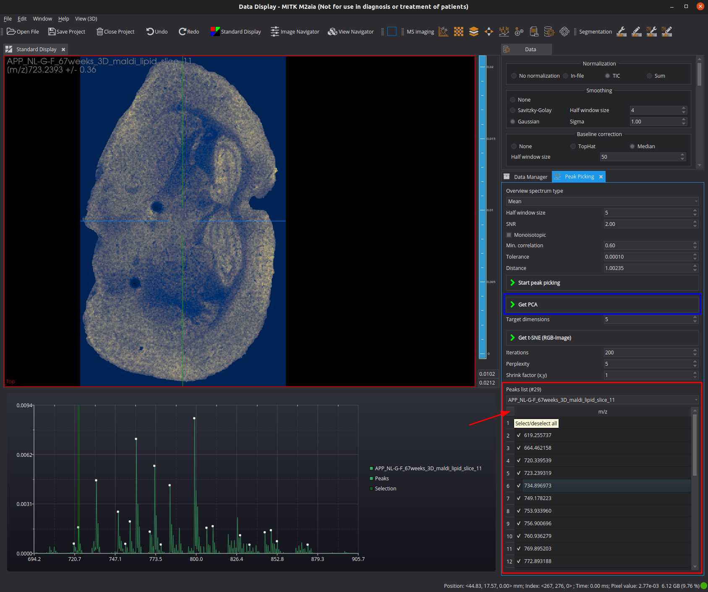The image size is (708, 592).
Task: Click the document stack toolbar icon
Action: pos(534,31)
